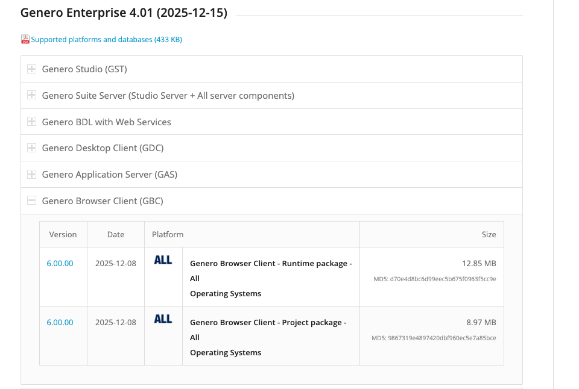Select the Runtime package MD5 checksum text

[443, 279]
